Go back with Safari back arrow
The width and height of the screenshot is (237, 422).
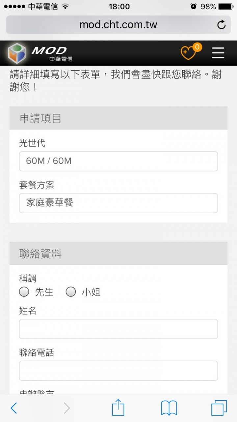(x=14, y=408)
